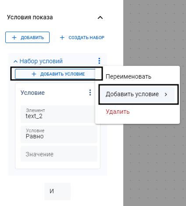Collapse the Набор условий group chevron
Image resolution: width=186 pixels, height=206 pixels.
[15, 61]
